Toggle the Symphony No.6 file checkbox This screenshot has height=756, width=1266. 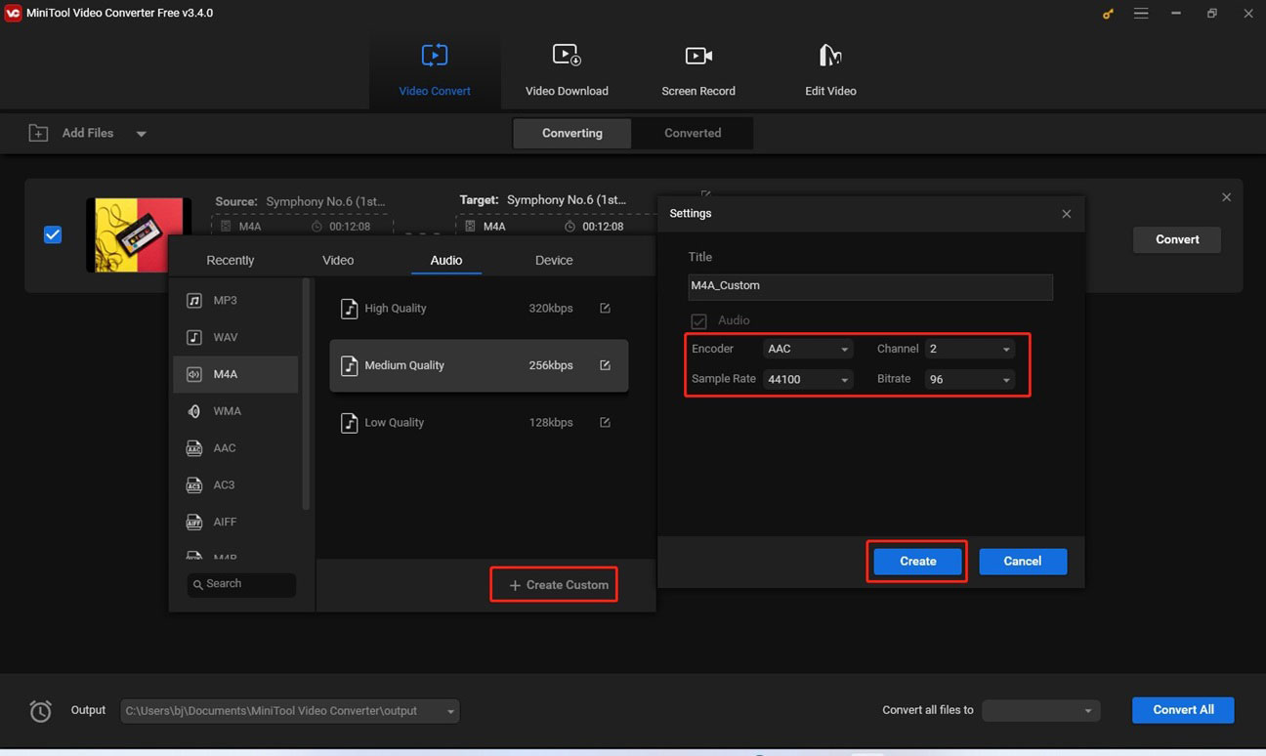53,234
